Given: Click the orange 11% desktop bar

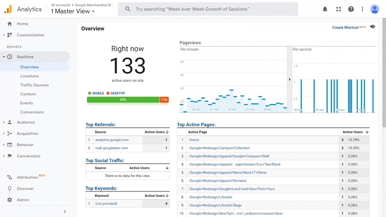Looking at the screenshot, I should pos(164,100).
